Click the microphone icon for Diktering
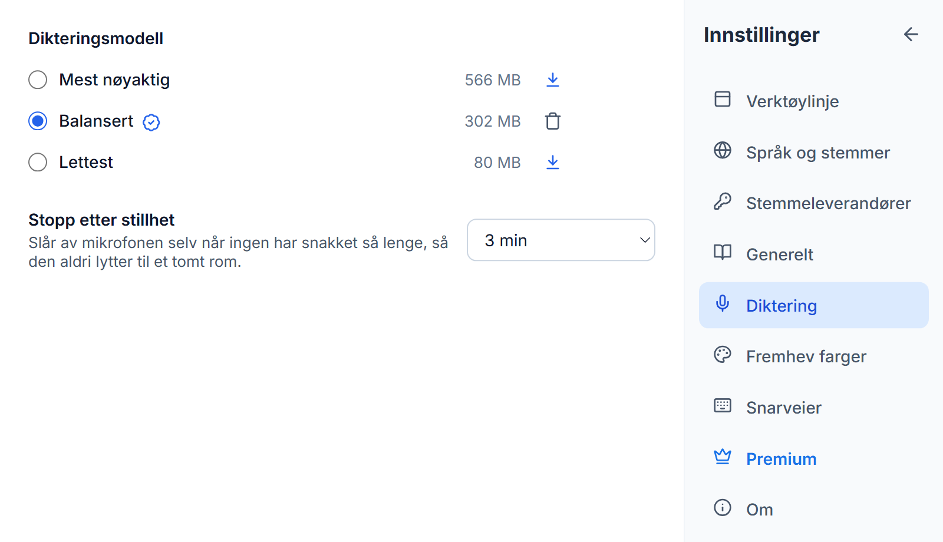The width and height of the screenshot is (943, 542). [x=723, y=304]
